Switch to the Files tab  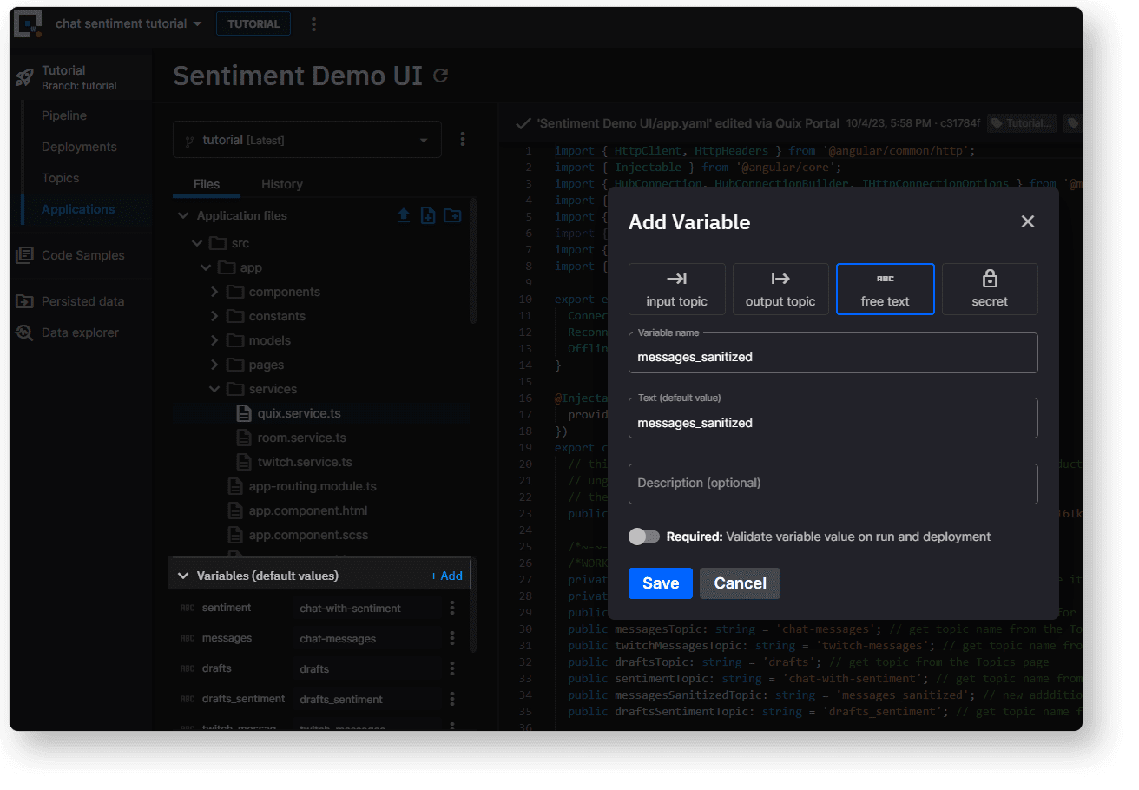click(207, 184)
